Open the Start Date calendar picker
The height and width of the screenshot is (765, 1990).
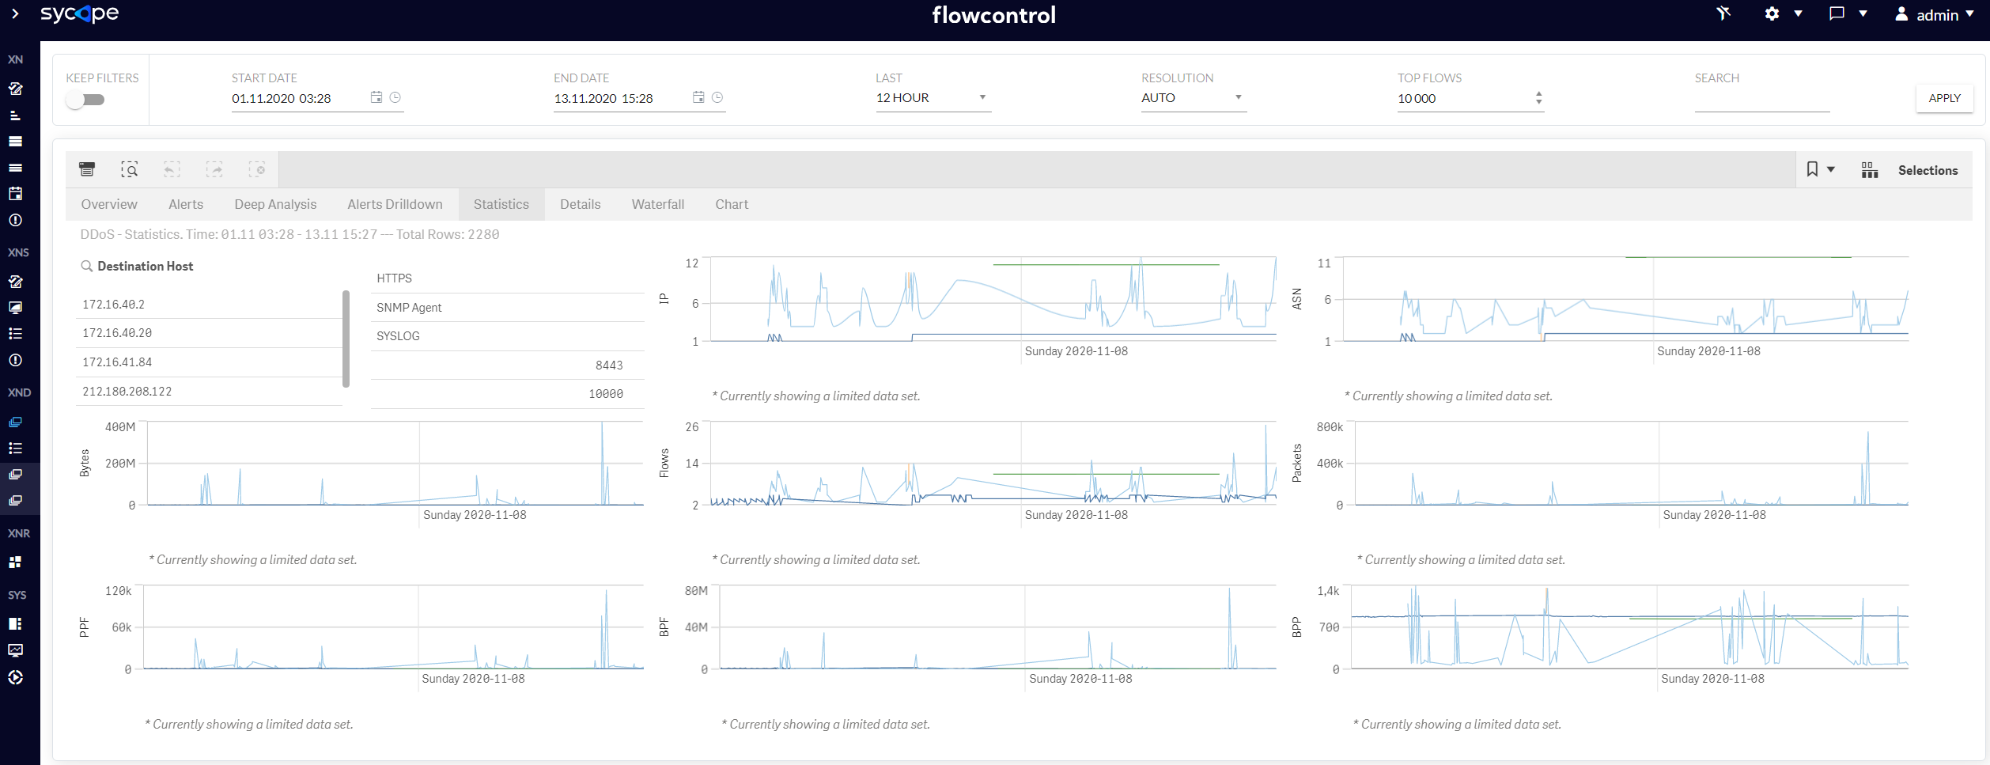coord(376,97)
